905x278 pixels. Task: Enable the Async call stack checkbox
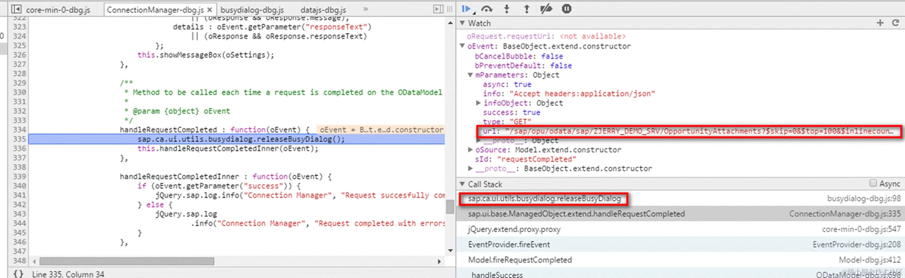point(873,183)
